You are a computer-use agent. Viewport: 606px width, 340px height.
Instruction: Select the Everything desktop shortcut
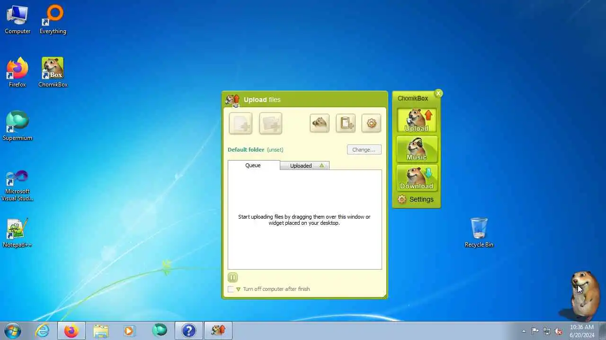click(x=53, y=20)
